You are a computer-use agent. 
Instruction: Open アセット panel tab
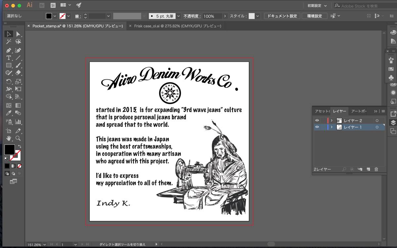pyautogui.click(x=322, y=111)
